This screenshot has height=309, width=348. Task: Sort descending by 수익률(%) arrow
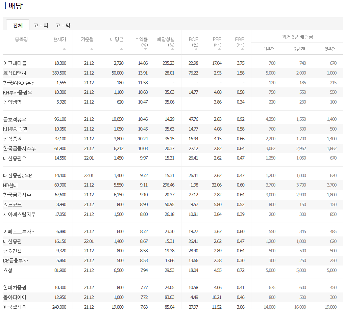146,49
